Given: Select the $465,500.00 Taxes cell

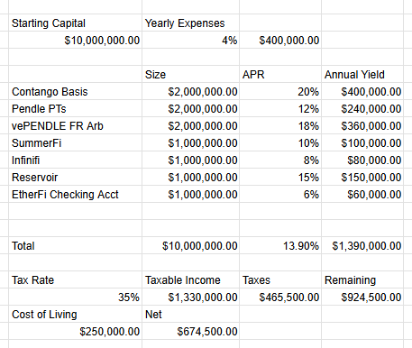Looking at the screenshot, I should click(x=280, y=297).
